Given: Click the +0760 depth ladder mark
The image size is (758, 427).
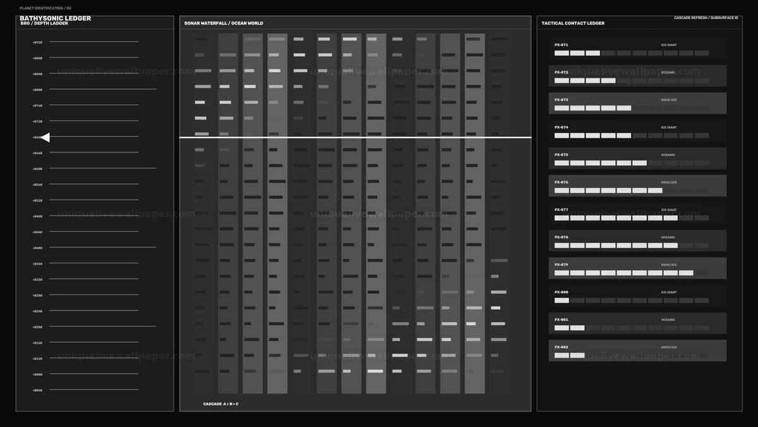Looking at the screenshot, I should tap(37, 105).
